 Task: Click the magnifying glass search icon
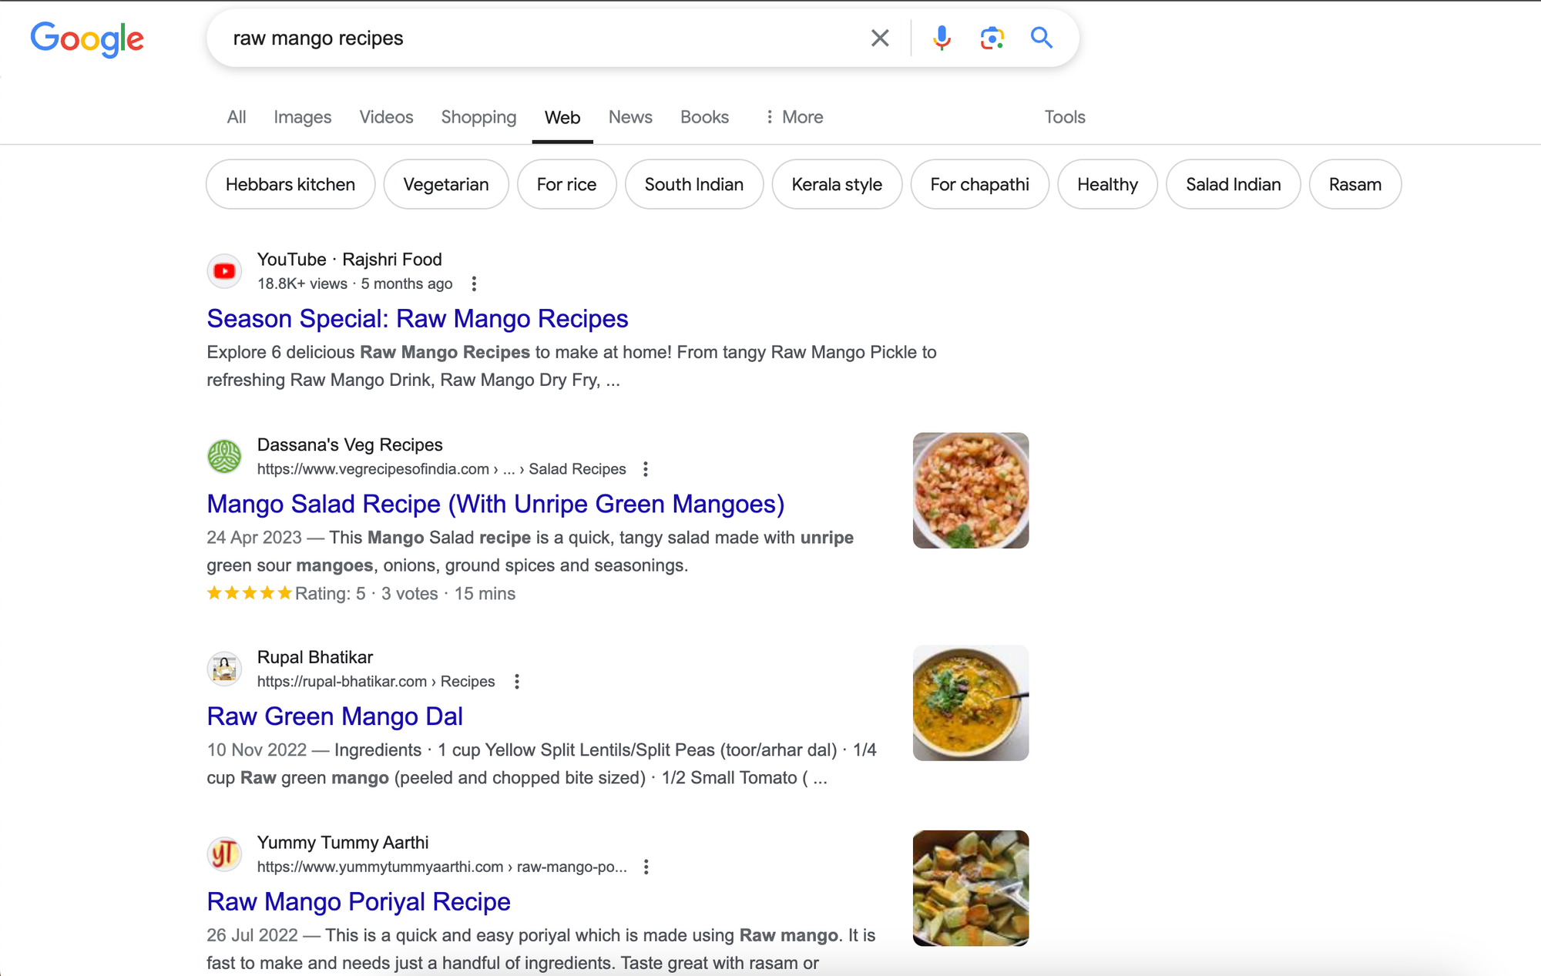[1039, 37]
